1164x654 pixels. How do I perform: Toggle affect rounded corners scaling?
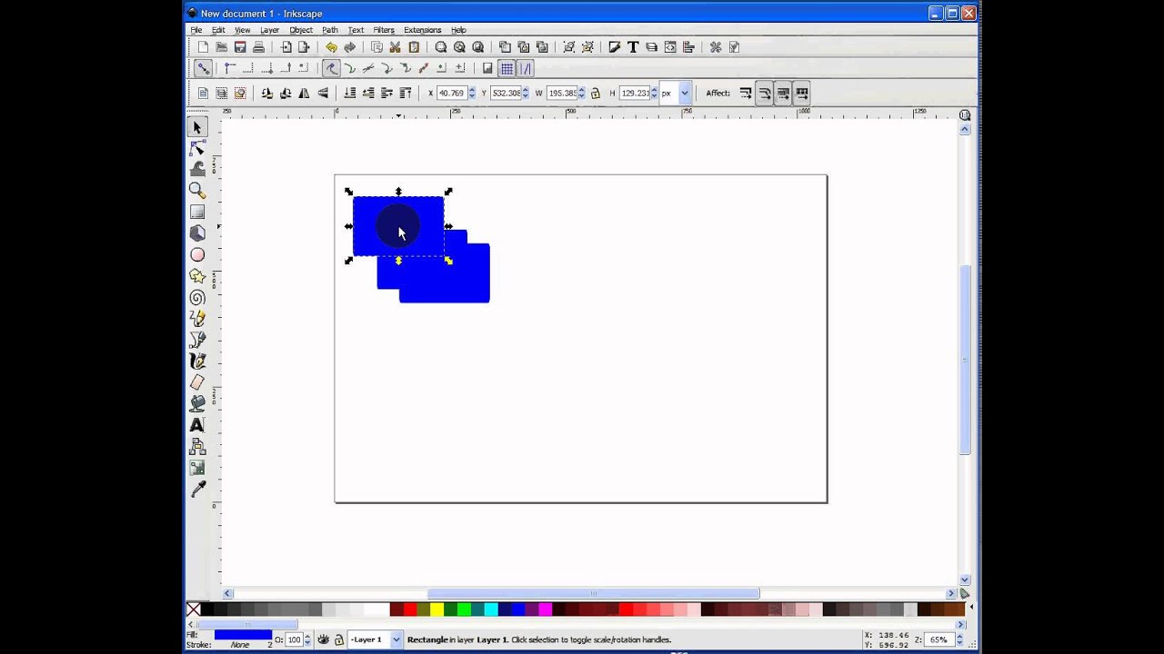pos(764,93)
